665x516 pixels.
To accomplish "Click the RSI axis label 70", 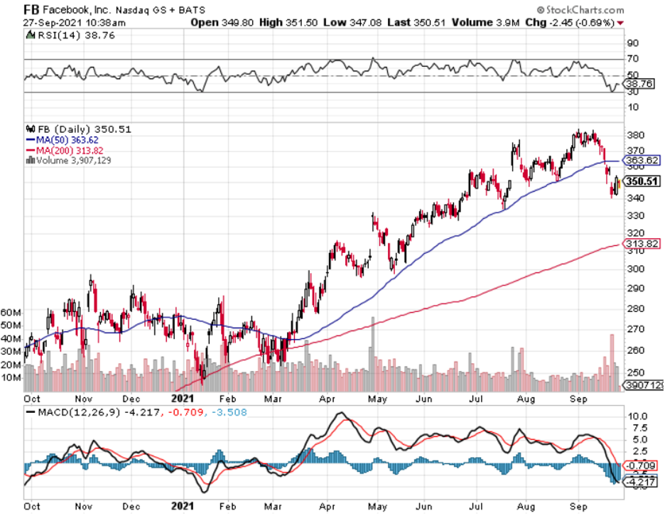I will coord(633,58).
